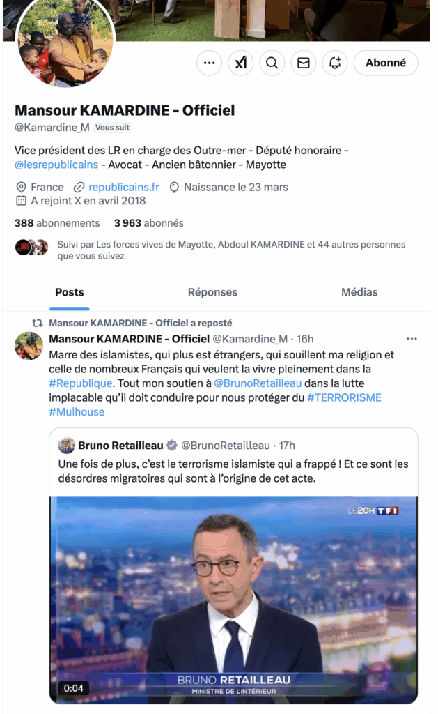
Task: Open the more options ellipsis on profile
Action: coord(209,63)
